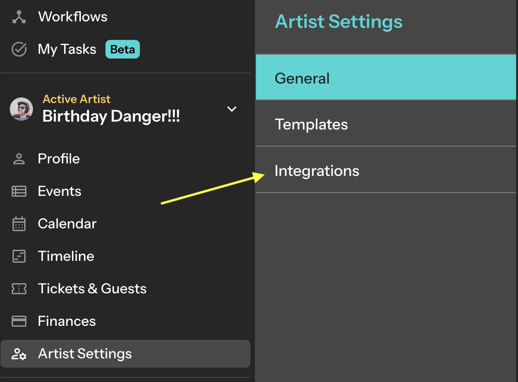Click the My Tasks checkmark icon
Image resolution: width=518 pixels, height=382 pixels.
click(19, 49)
